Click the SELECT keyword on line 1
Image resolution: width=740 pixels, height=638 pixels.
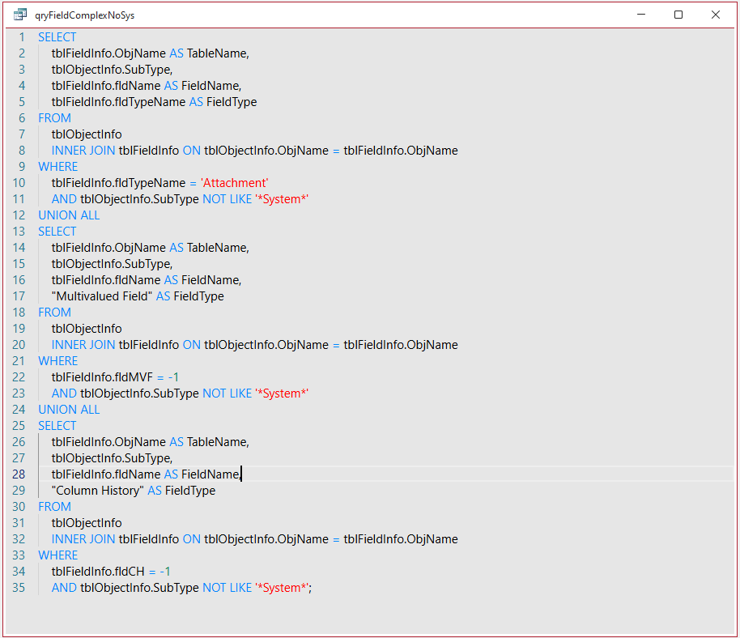pos(57,37)
